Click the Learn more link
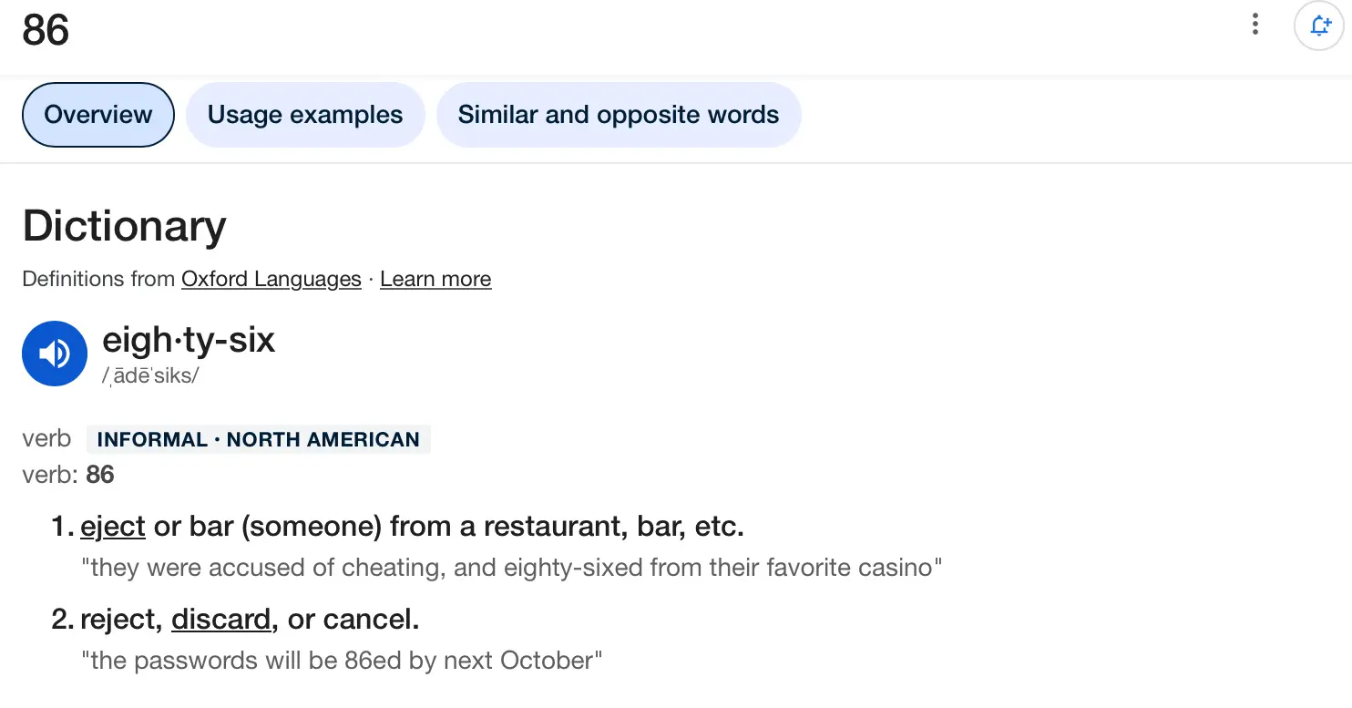Screen dimensions: 1352x708 [435, 279]
